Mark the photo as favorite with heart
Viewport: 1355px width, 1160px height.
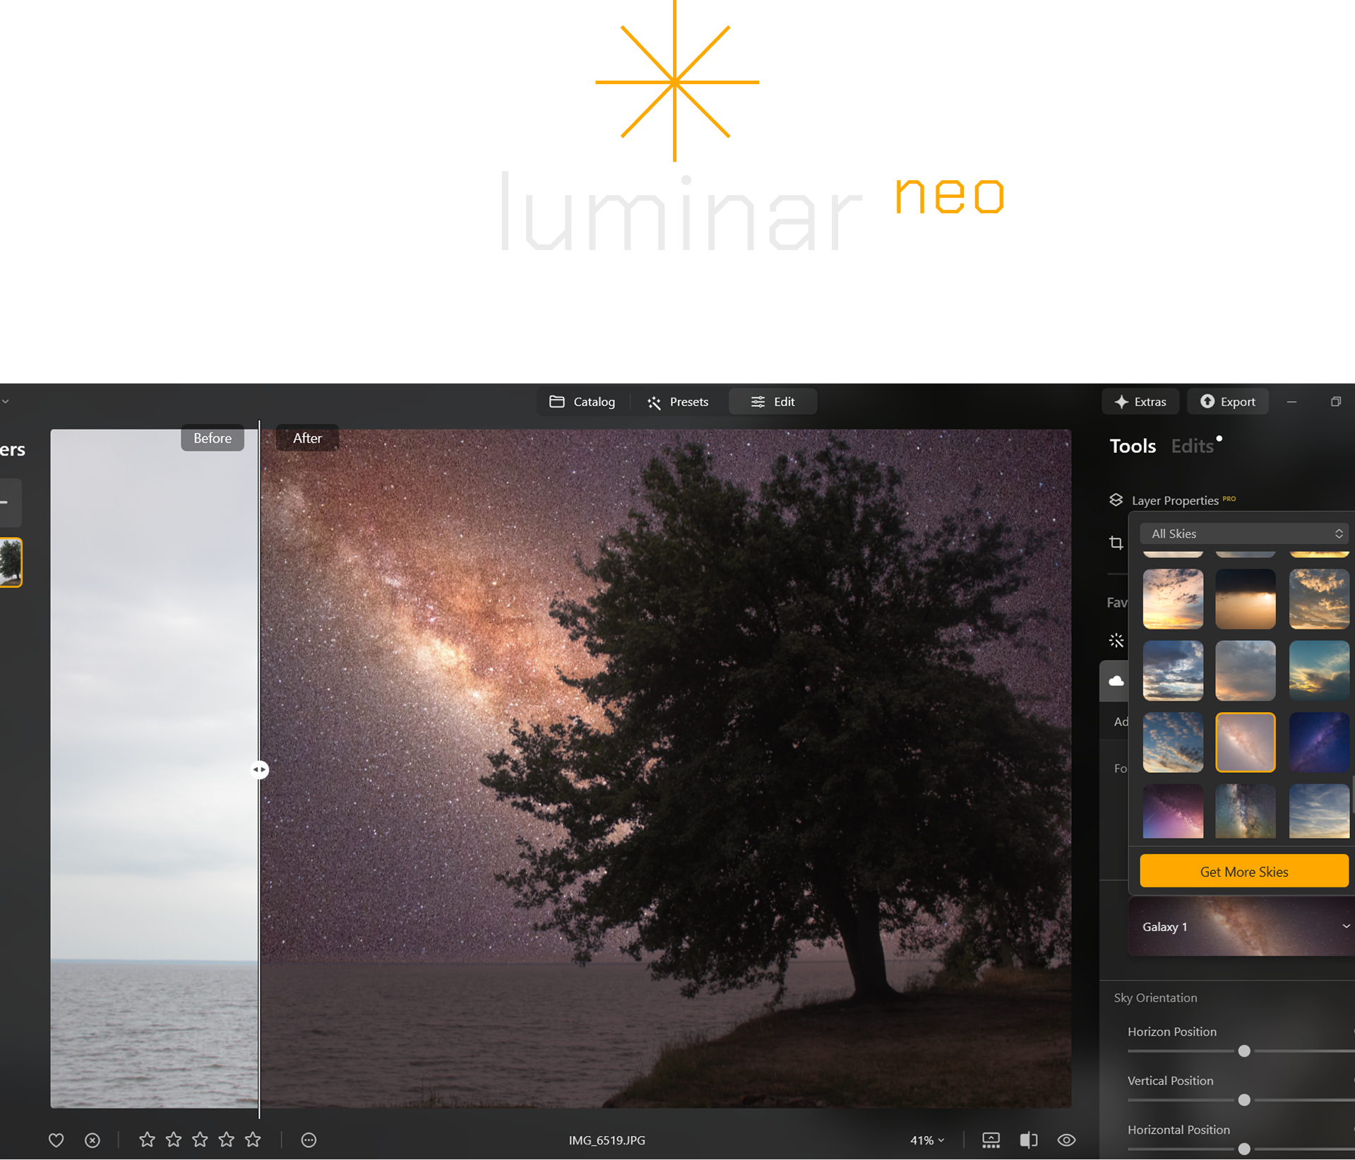tap(56, 1140)
